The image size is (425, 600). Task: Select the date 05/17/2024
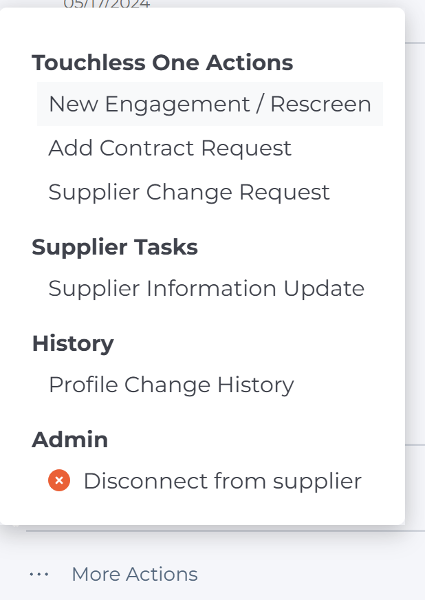107,4
